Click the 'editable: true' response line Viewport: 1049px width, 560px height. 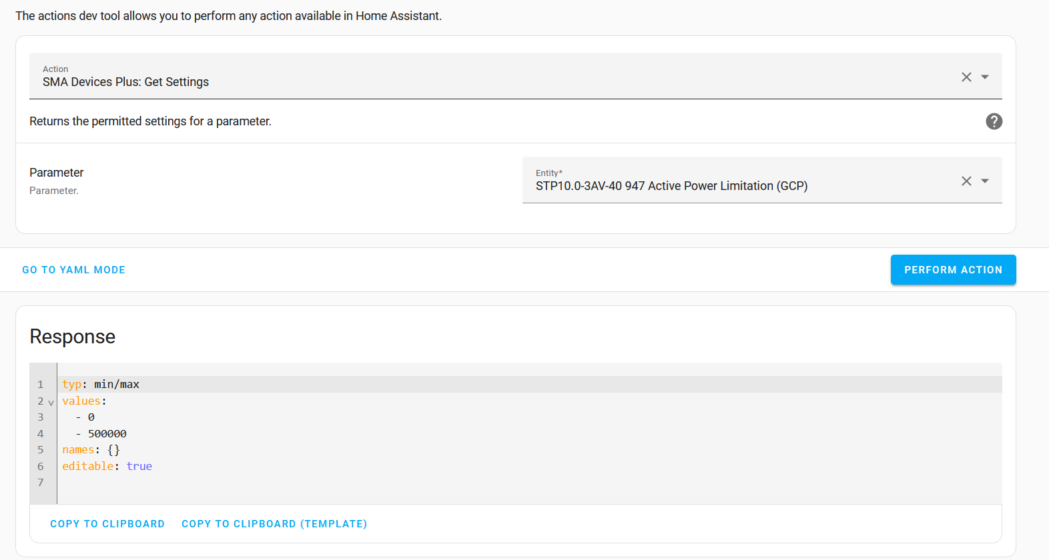[107, 467]
